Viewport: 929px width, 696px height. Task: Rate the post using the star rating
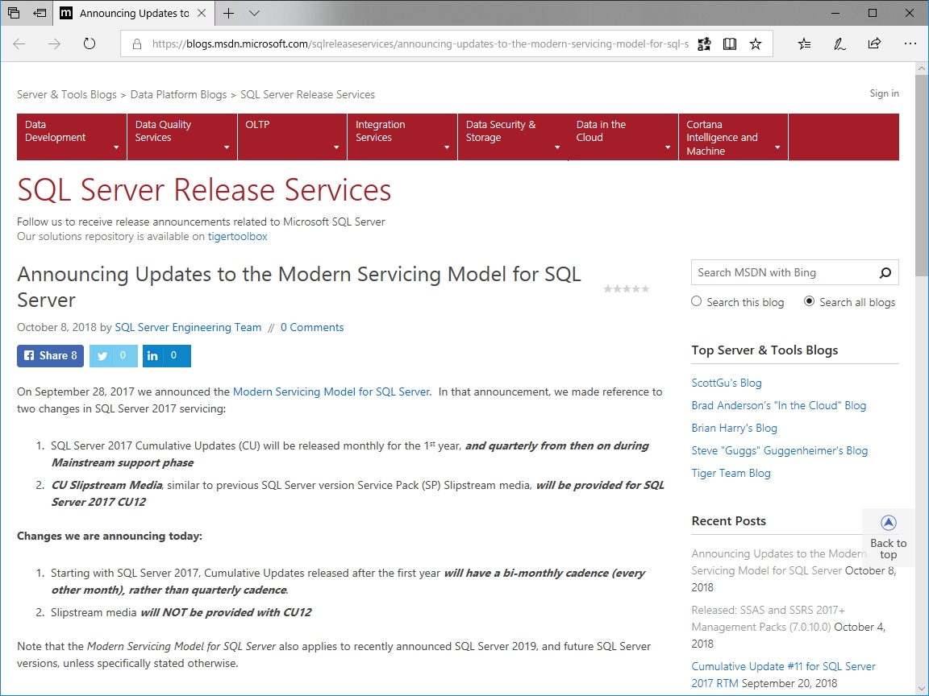coord(627,288)
